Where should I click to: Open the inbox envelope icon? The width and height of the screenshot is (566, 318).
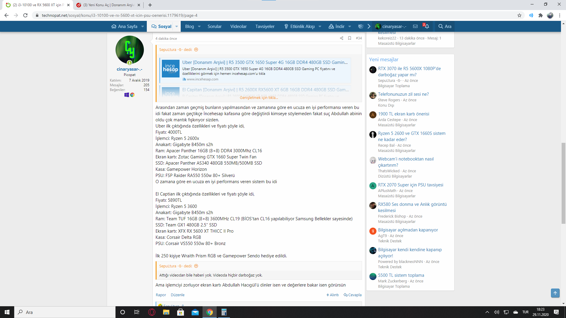pos(415,26)
